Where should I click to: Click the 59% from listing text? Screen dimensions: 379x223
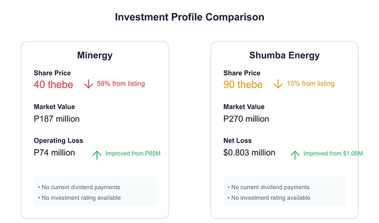tap(121, 84)
